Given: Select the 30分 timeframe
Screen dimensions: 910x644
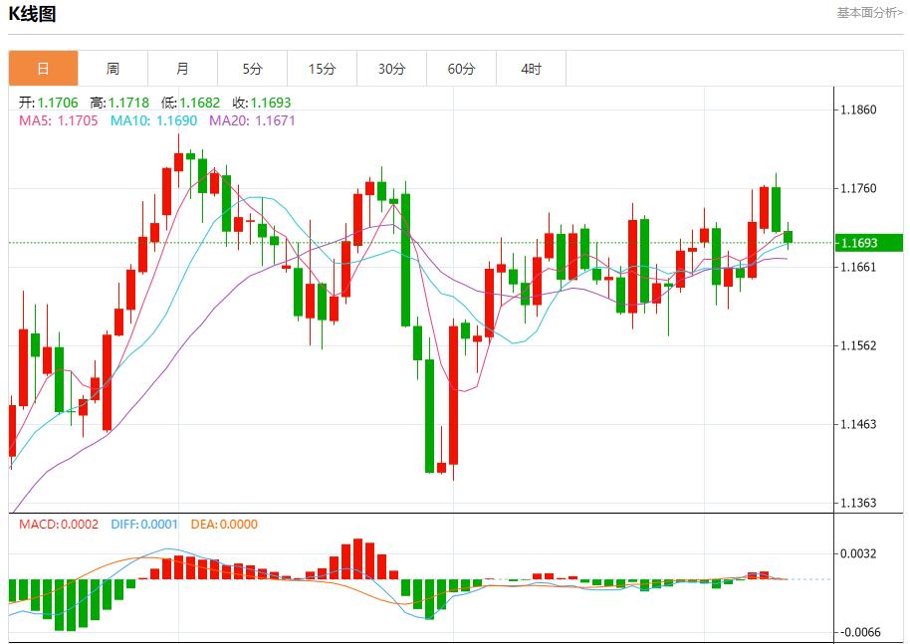Looking at the screenshot, I should point(392,68).
